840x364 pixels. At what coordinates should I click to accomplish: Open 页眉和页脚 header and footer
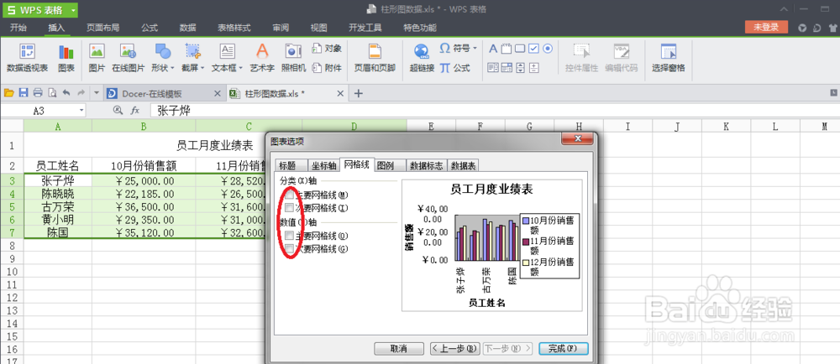coord(375,58)
